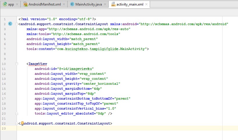
Task: Close the activity_main.xml tab
Action: tap(146, 4)
